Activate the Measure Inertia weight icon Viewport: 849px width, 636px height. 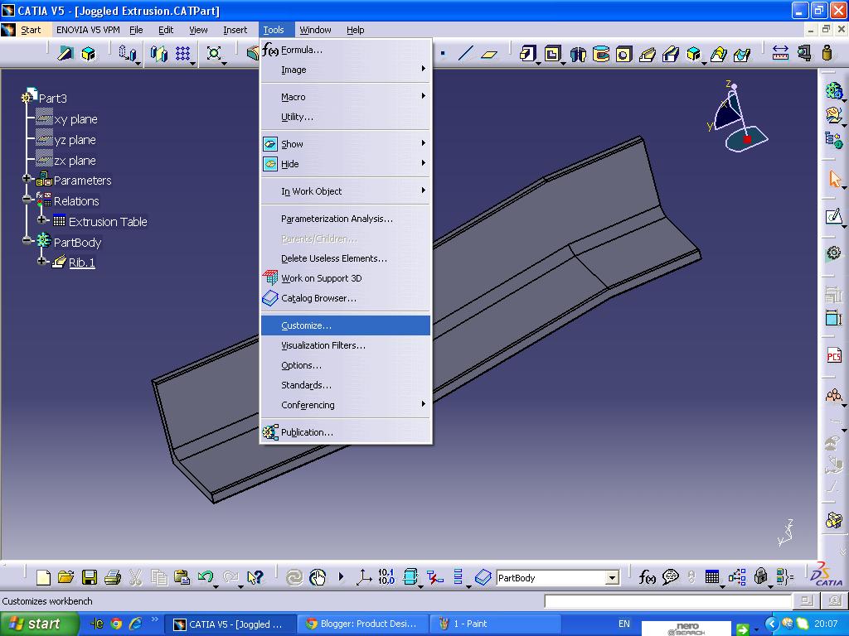[826, 53]
